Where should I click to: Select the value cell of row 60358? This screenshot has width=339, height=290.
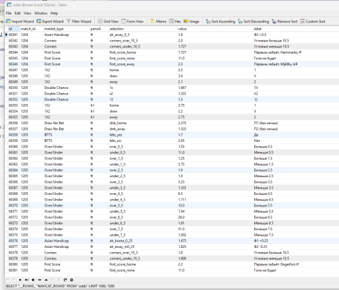215,134
